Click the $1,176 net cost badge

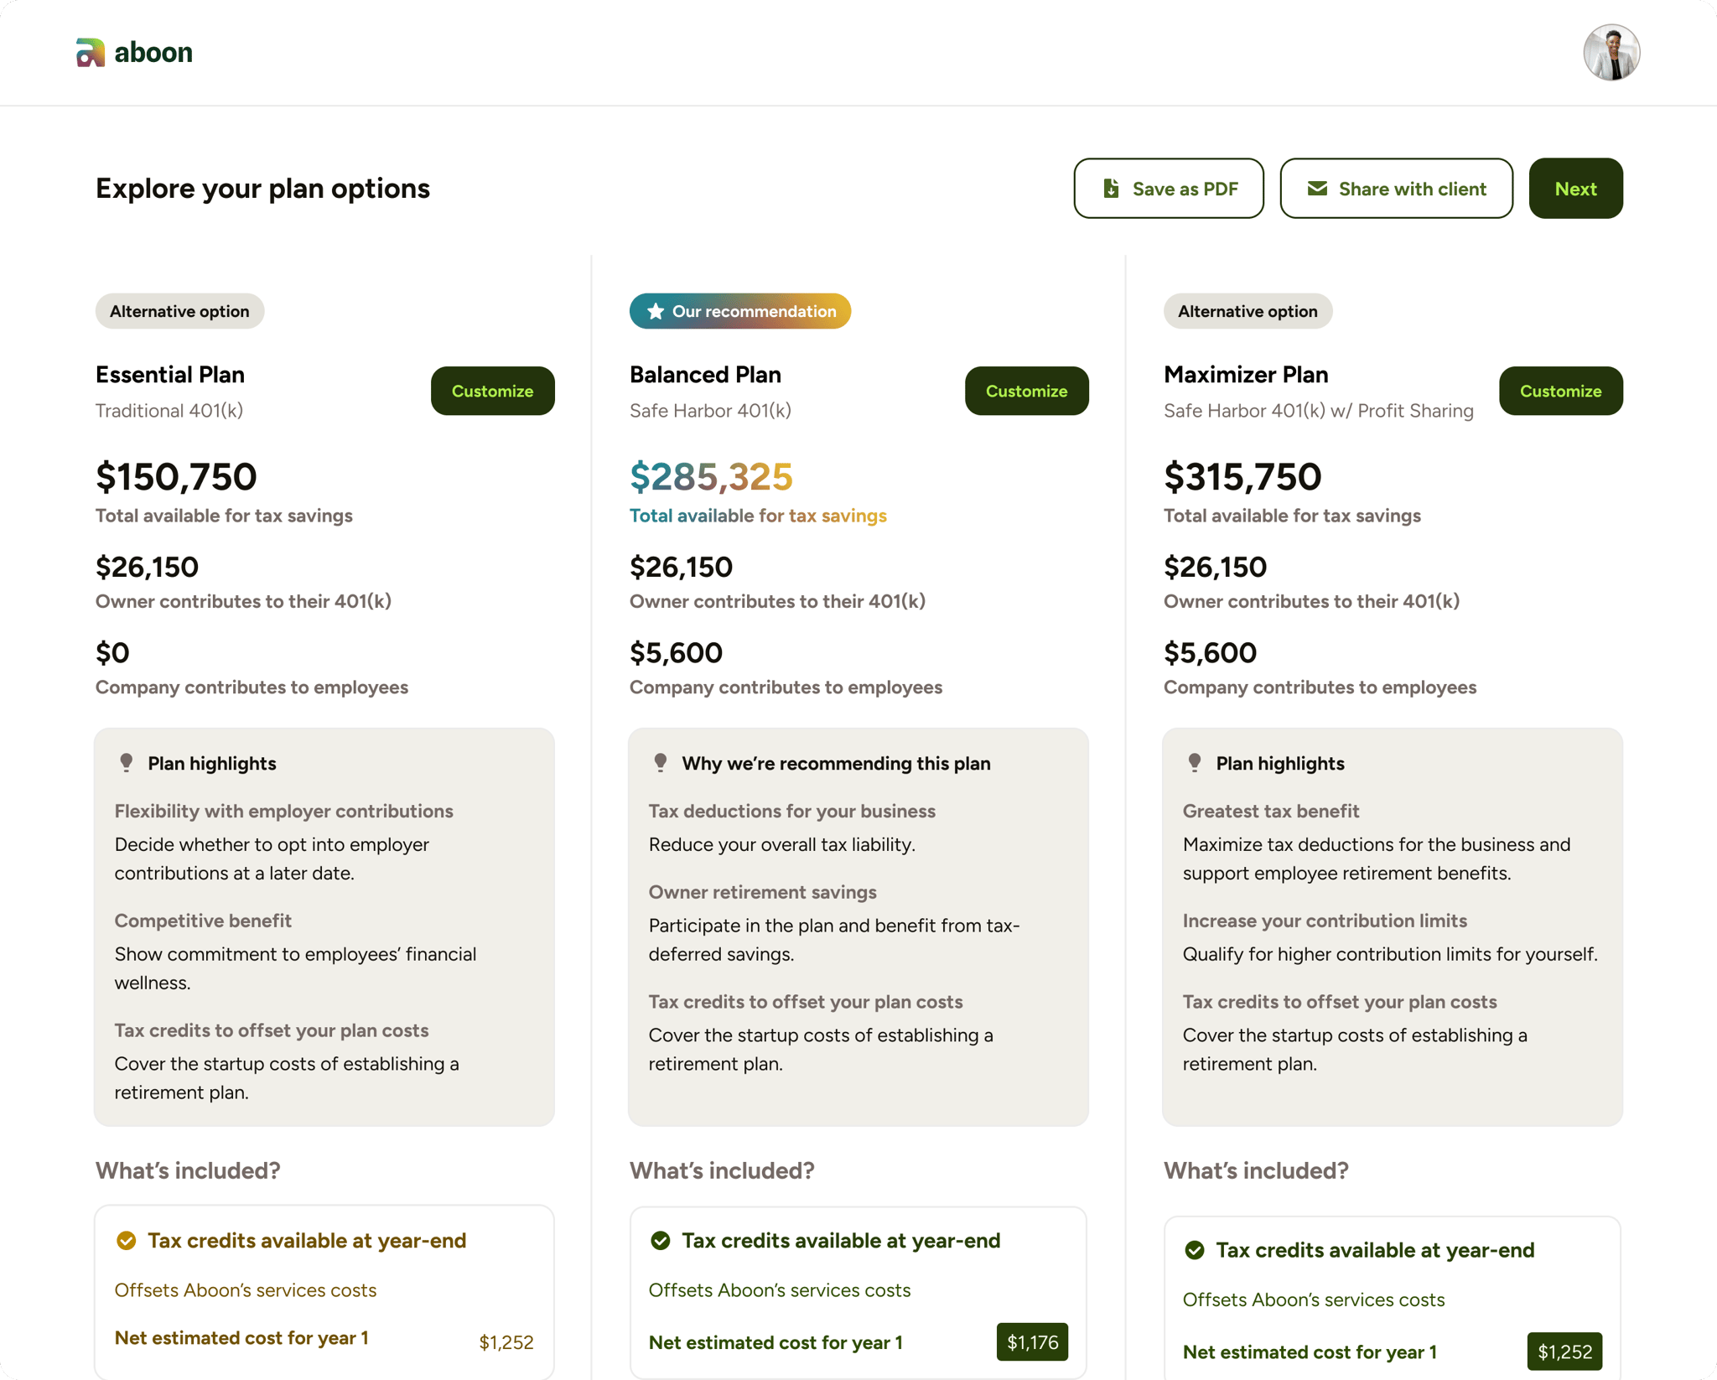tap(1032, 1342)
